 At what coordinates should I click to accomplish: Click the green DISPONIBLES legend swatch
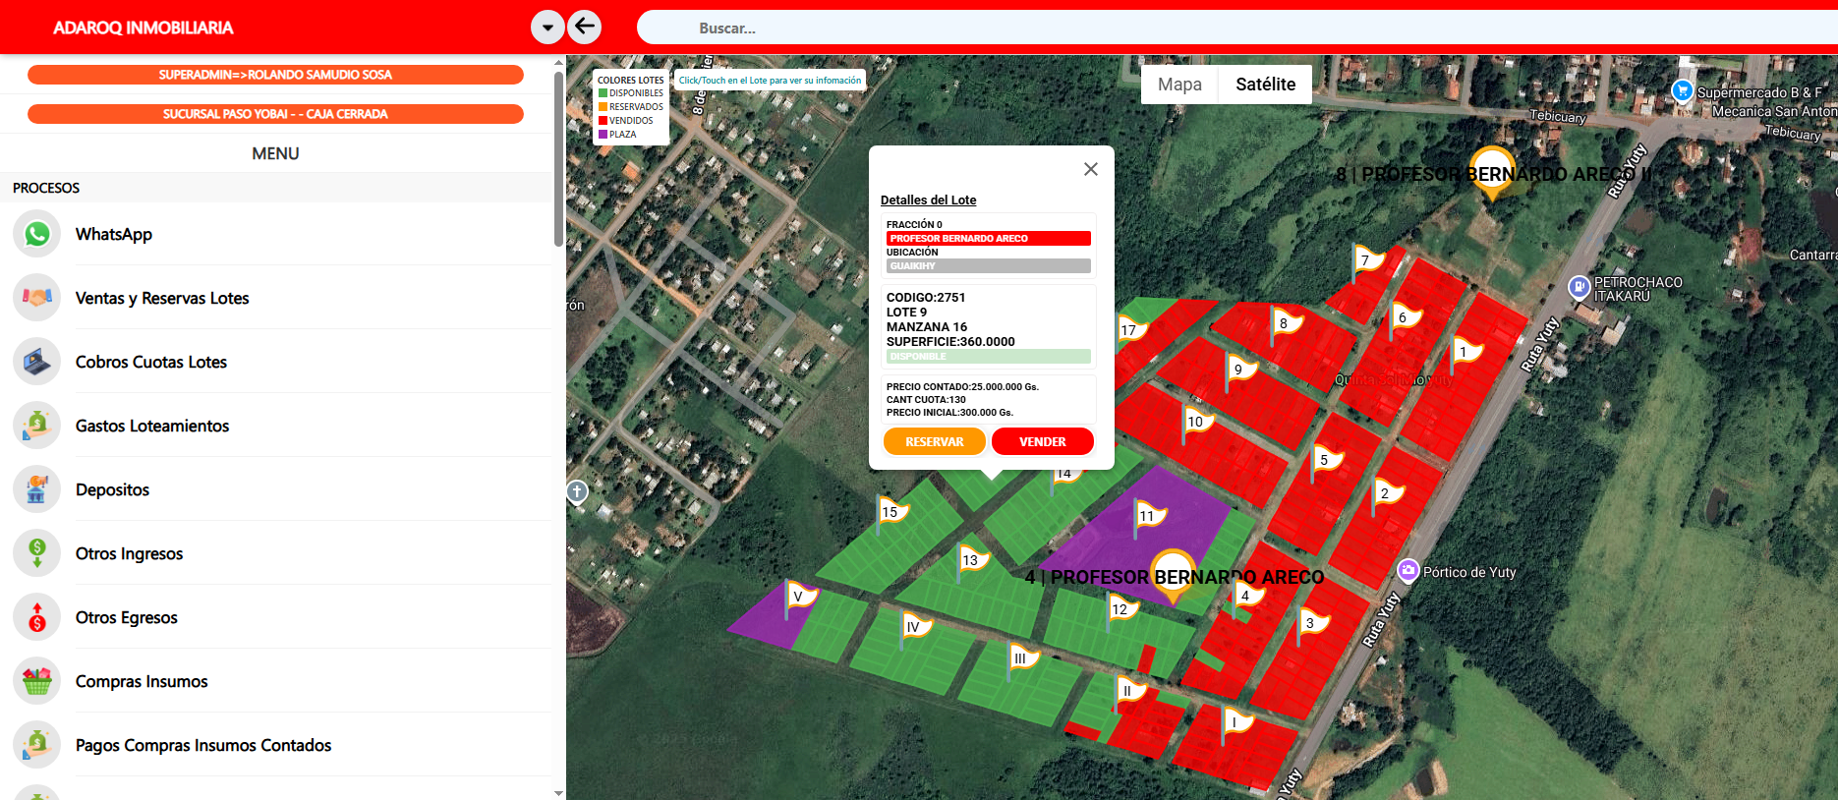tap(603, 93)
